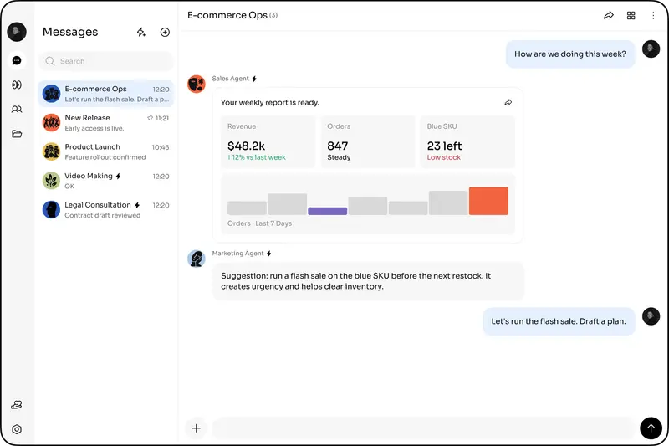
Task: Click 'How are we doing this week?' bubble
Action: pyautogui.click(x=570, y=54)
